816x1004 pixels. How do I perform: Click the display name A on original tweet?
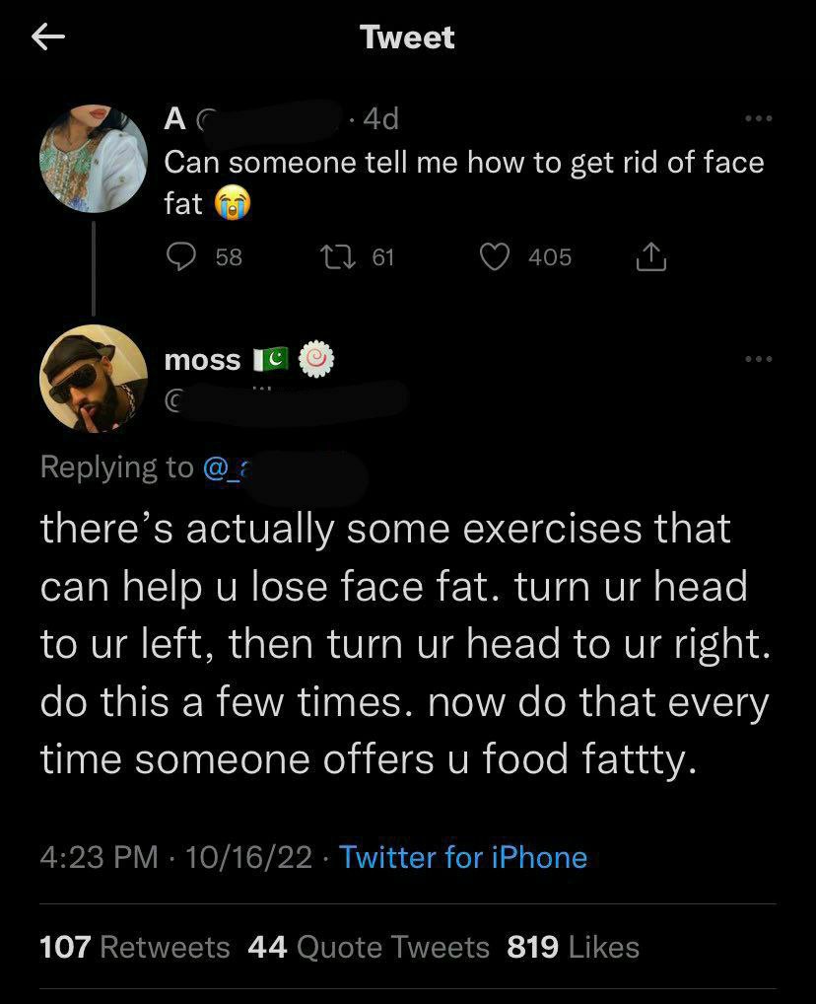174,118
